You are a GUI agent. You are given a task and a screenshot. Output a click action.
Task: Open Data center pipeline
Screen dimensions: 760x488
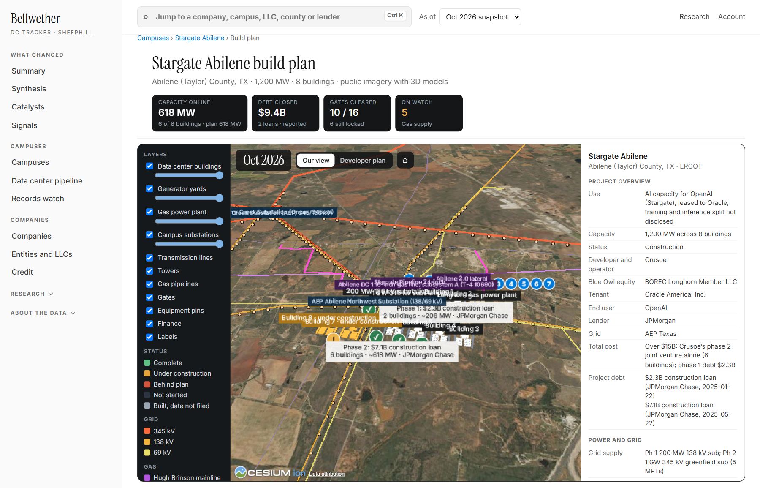47,181
